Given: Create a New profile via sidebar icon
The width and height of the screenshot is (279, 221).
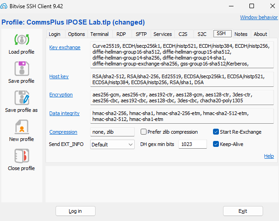Looking at the screenshot, I should (22, 127).
